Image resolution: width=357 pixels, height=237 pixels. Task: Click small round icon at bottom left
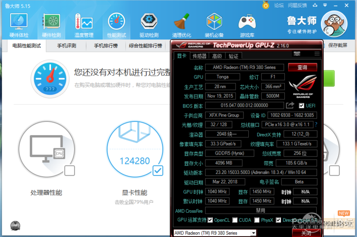pyautogui.click(x=15, y=226)
